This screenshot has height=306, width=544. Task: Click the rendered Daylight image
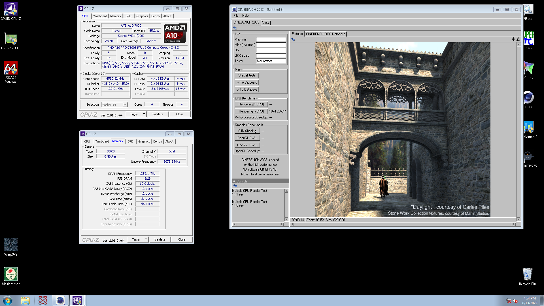point(403,130)
